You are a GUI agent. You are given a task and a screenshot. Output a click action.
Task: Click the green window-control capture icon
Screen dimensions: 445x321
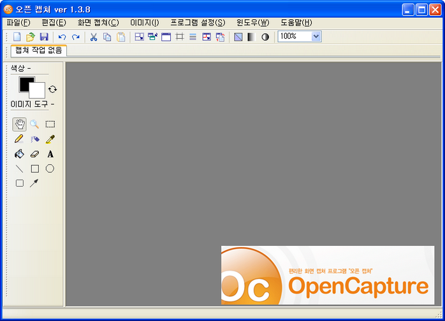click(152, 37)
